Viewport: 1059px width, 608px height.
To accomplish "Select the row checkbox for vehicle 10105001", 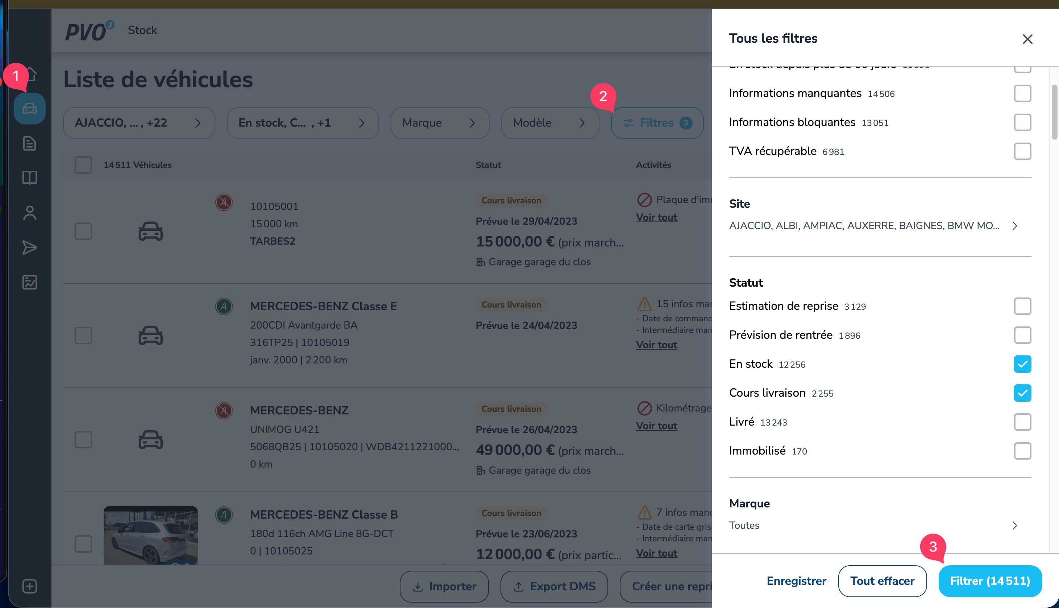I will tap(83, 231).
